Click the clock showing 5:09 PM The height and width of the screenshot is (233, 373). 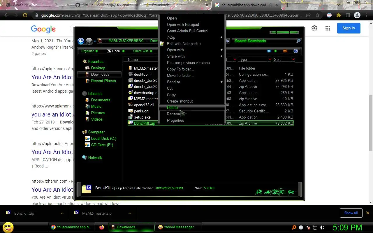coord(347,227)
